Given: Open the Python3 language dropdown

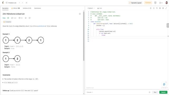Looking at the screenshot, I should [x=91, y=8].
